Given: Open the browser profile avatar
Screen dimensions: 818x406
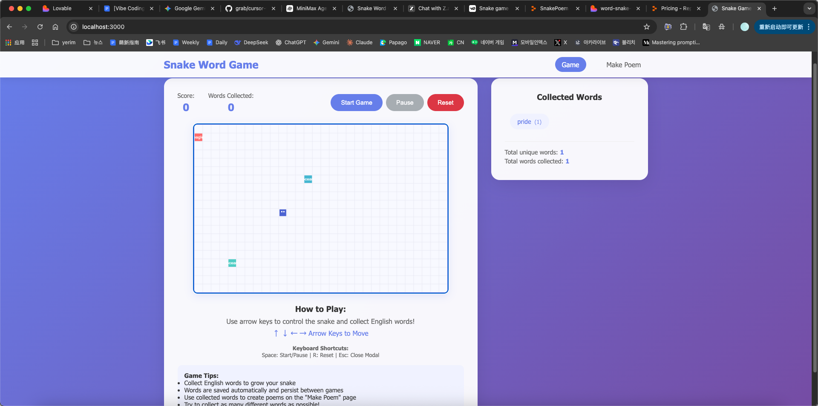Looking at the screenshot, I should [x=744, y=27].
